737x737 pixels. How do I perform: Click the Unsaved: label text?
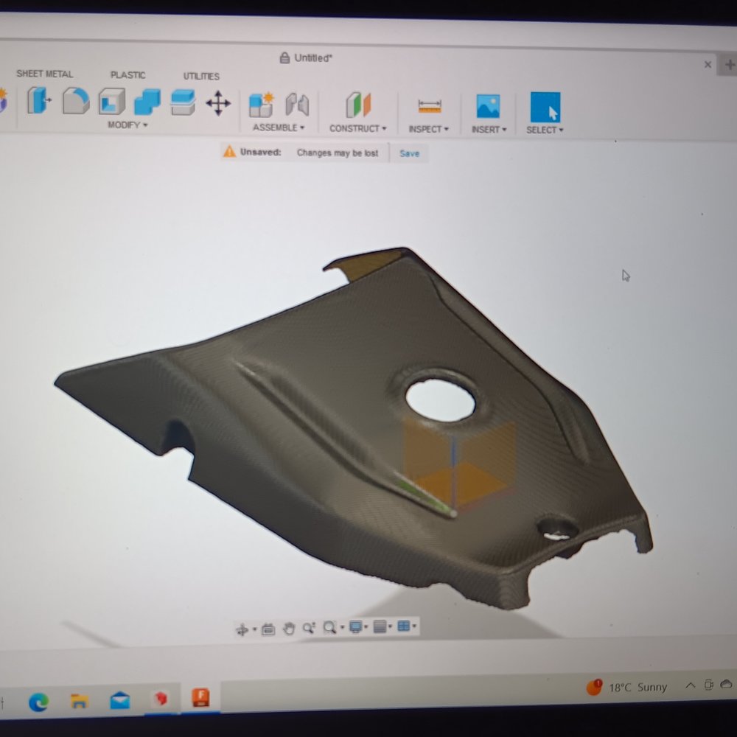click(260, 153)
